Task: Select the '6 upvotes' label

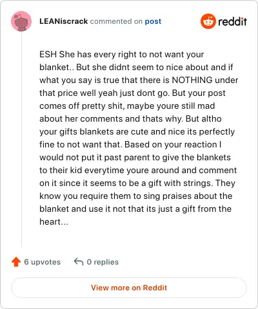Action: coord(42,262)
